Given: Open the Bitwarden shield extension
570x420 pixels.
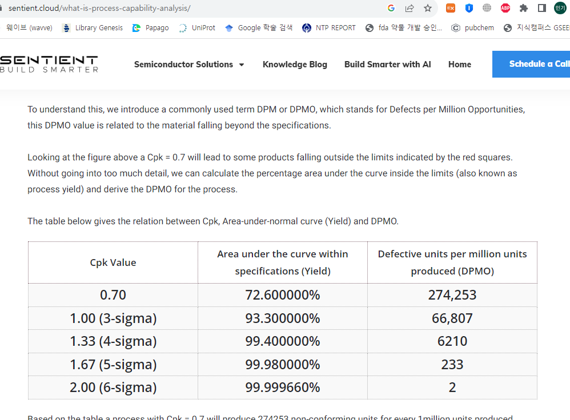Looking at the screenshot, I should pos(469,8).
